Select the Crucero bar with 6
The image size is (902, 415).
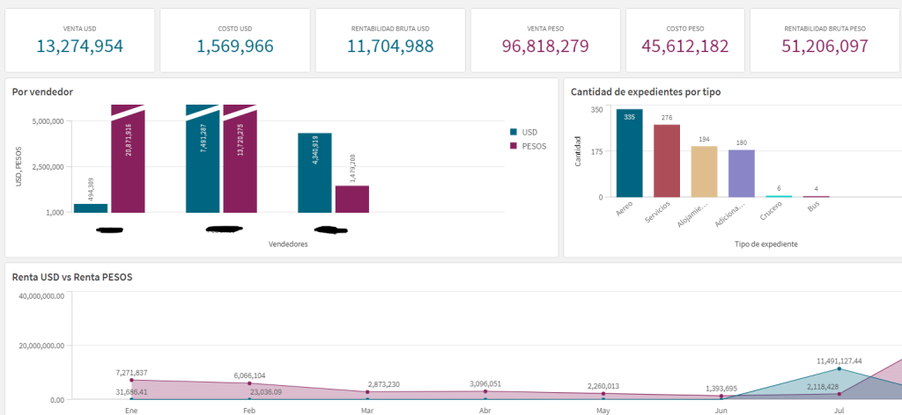click(779, 196)
